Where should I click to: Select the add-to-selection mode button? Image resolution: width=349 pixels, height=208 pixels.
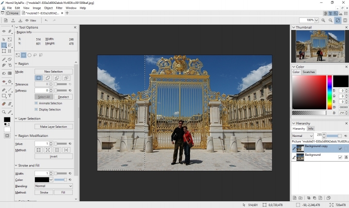coord(48,78)
